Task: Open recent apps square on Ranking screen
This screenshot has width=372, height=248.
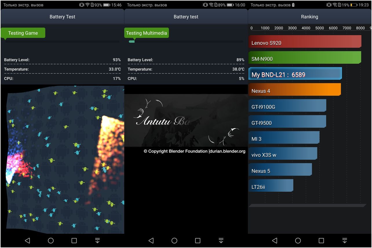Action: [x=321, y=240]
